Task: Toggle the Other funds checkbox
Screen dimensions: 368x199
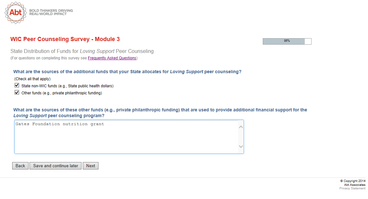Action: [17, 93]
